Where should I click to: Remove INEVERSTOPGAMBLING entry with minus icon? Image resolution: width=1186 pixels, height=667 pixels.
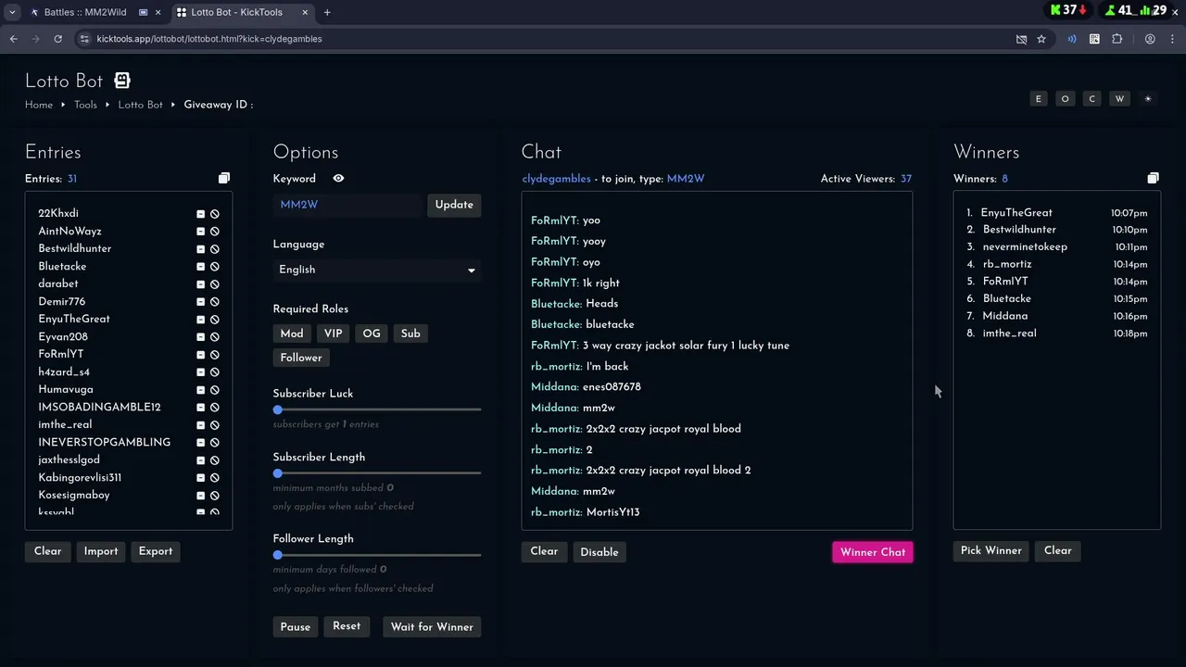point(200,443)
